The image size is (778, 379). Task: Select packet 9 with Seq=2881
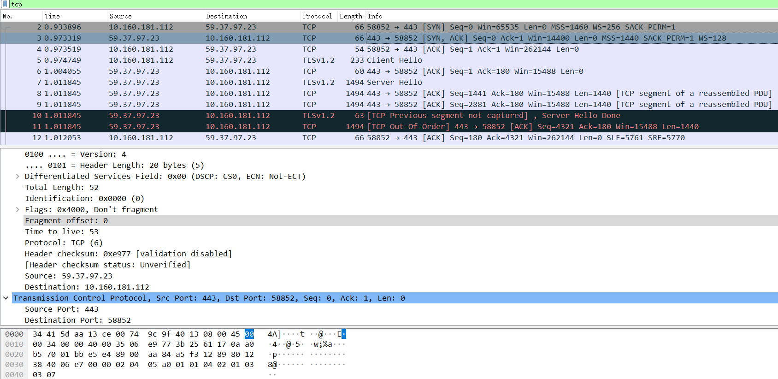(389, 105)
